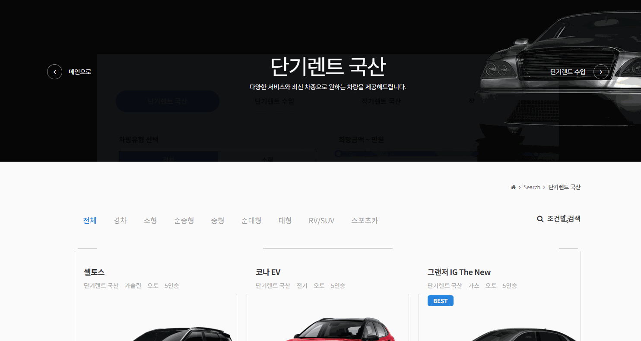Open the Search breadcrumb link
This screenshot has height=341, width=641.
(532, 188)
